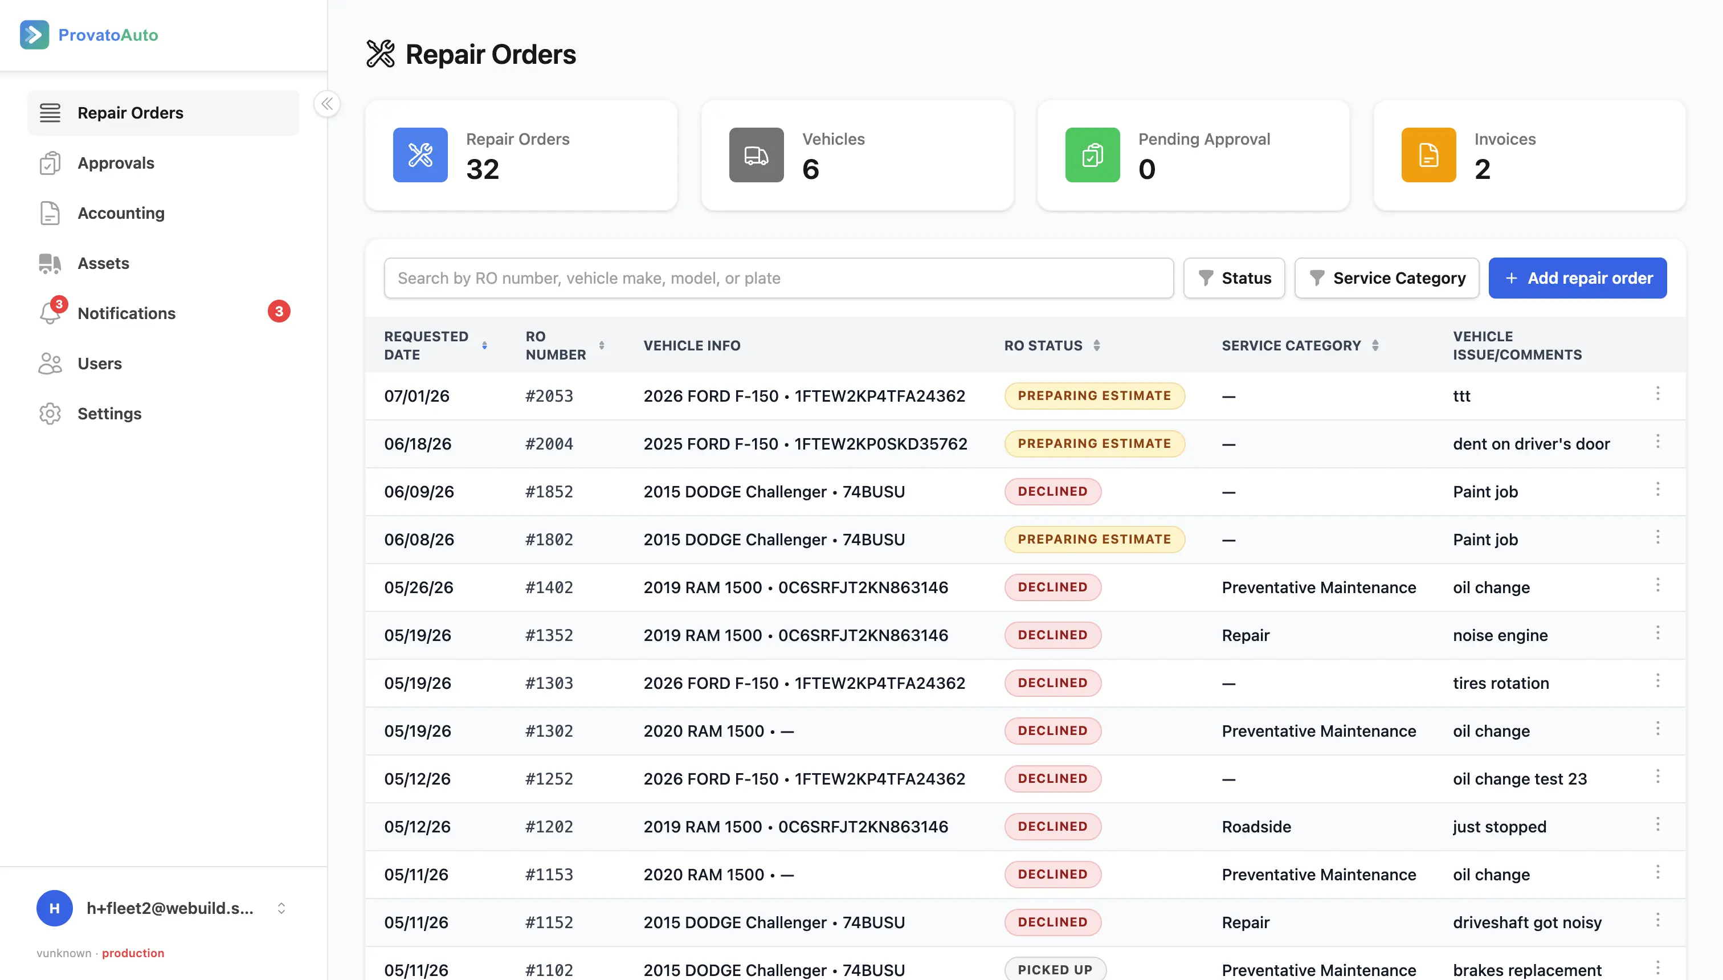
Task: Click the "Roadside" service category cell
Action: click(1256, 827)
